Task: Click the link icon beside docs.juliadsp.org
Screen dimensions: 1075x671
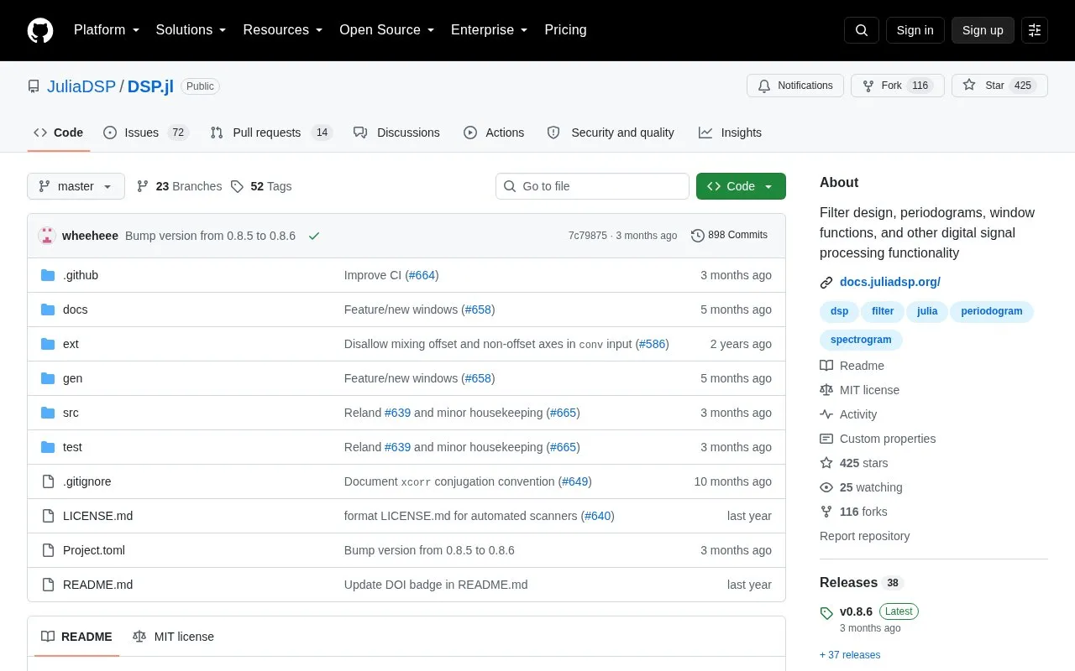Action: 826,283
